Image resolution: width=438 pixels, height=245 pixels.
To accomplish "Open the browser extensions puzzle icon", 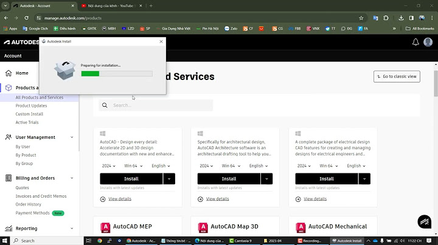I will [x=386, y=18].
